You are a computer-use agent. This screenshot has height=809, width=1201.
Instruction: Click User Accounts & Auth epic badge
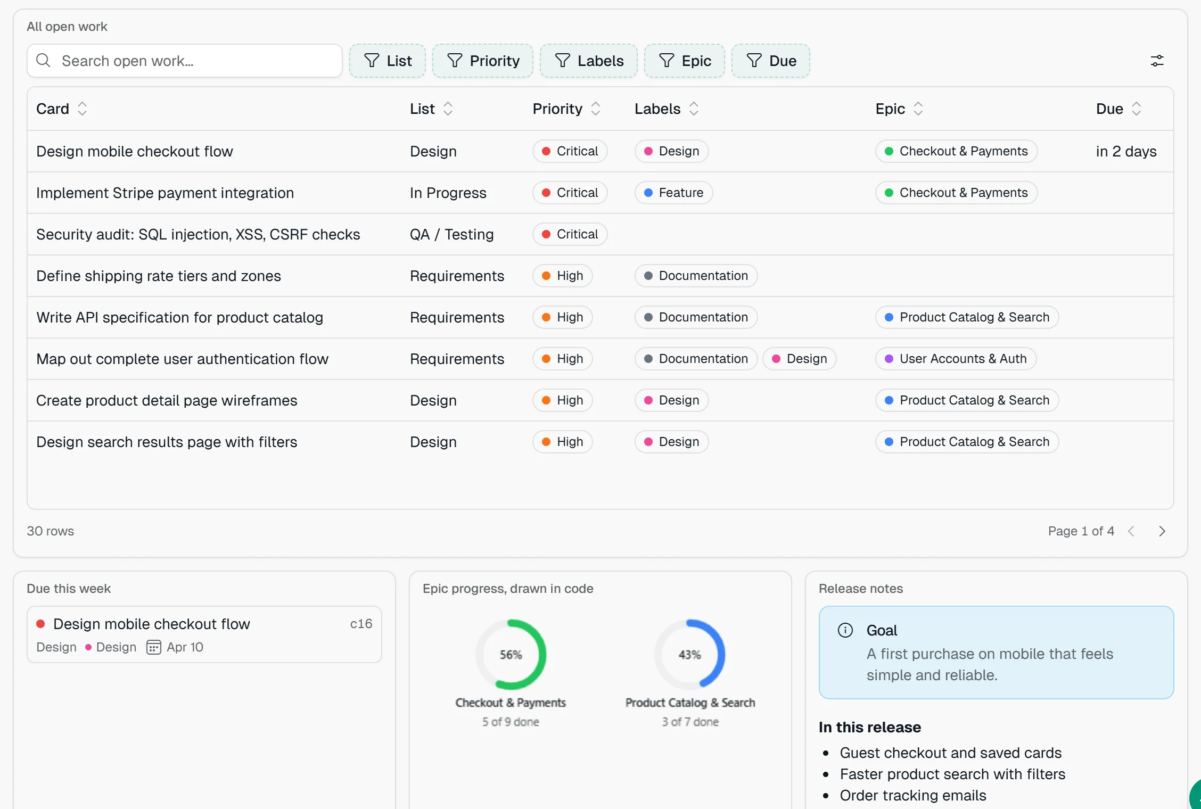[956, 359]
